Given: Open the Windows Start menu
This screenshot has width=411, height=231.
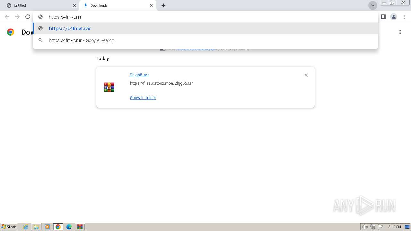Looking at the screenshot, I should (x=9, y=227).
